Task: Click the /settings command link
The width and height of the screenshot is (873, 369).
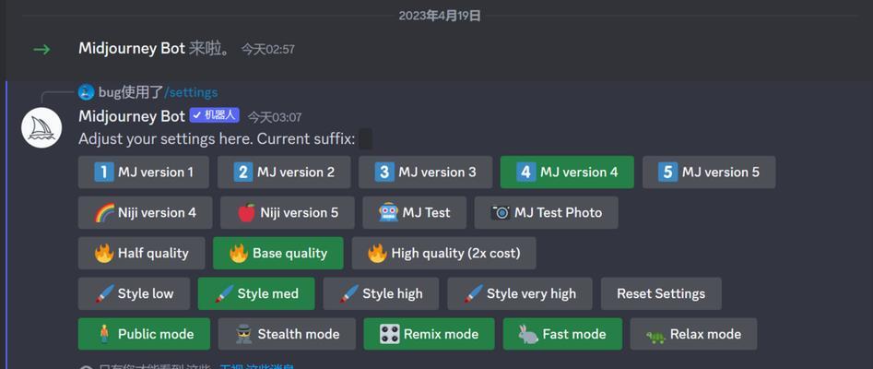Action: coord(191,92)
